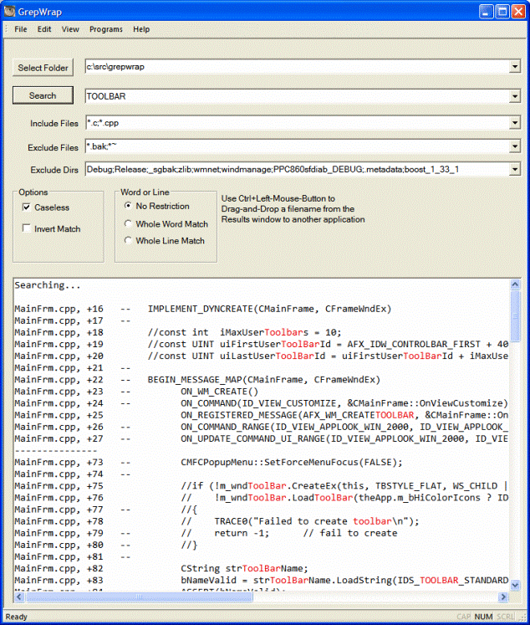Click the results vertical scrollbar down arrow
Viewport: 530px width, 625px height.
pyautogui.click(x=515, y=585)
